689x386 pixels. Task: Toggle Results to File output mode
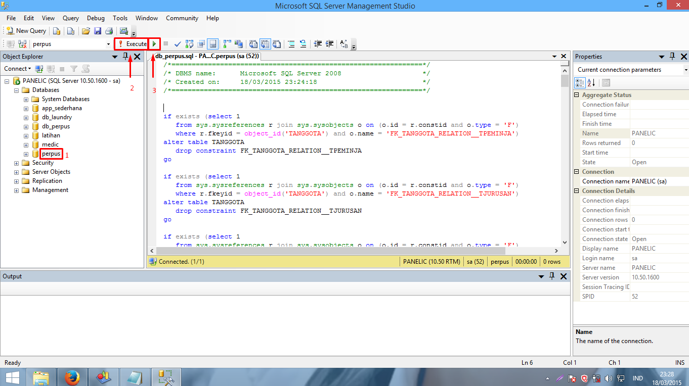[x=276, y=44]
